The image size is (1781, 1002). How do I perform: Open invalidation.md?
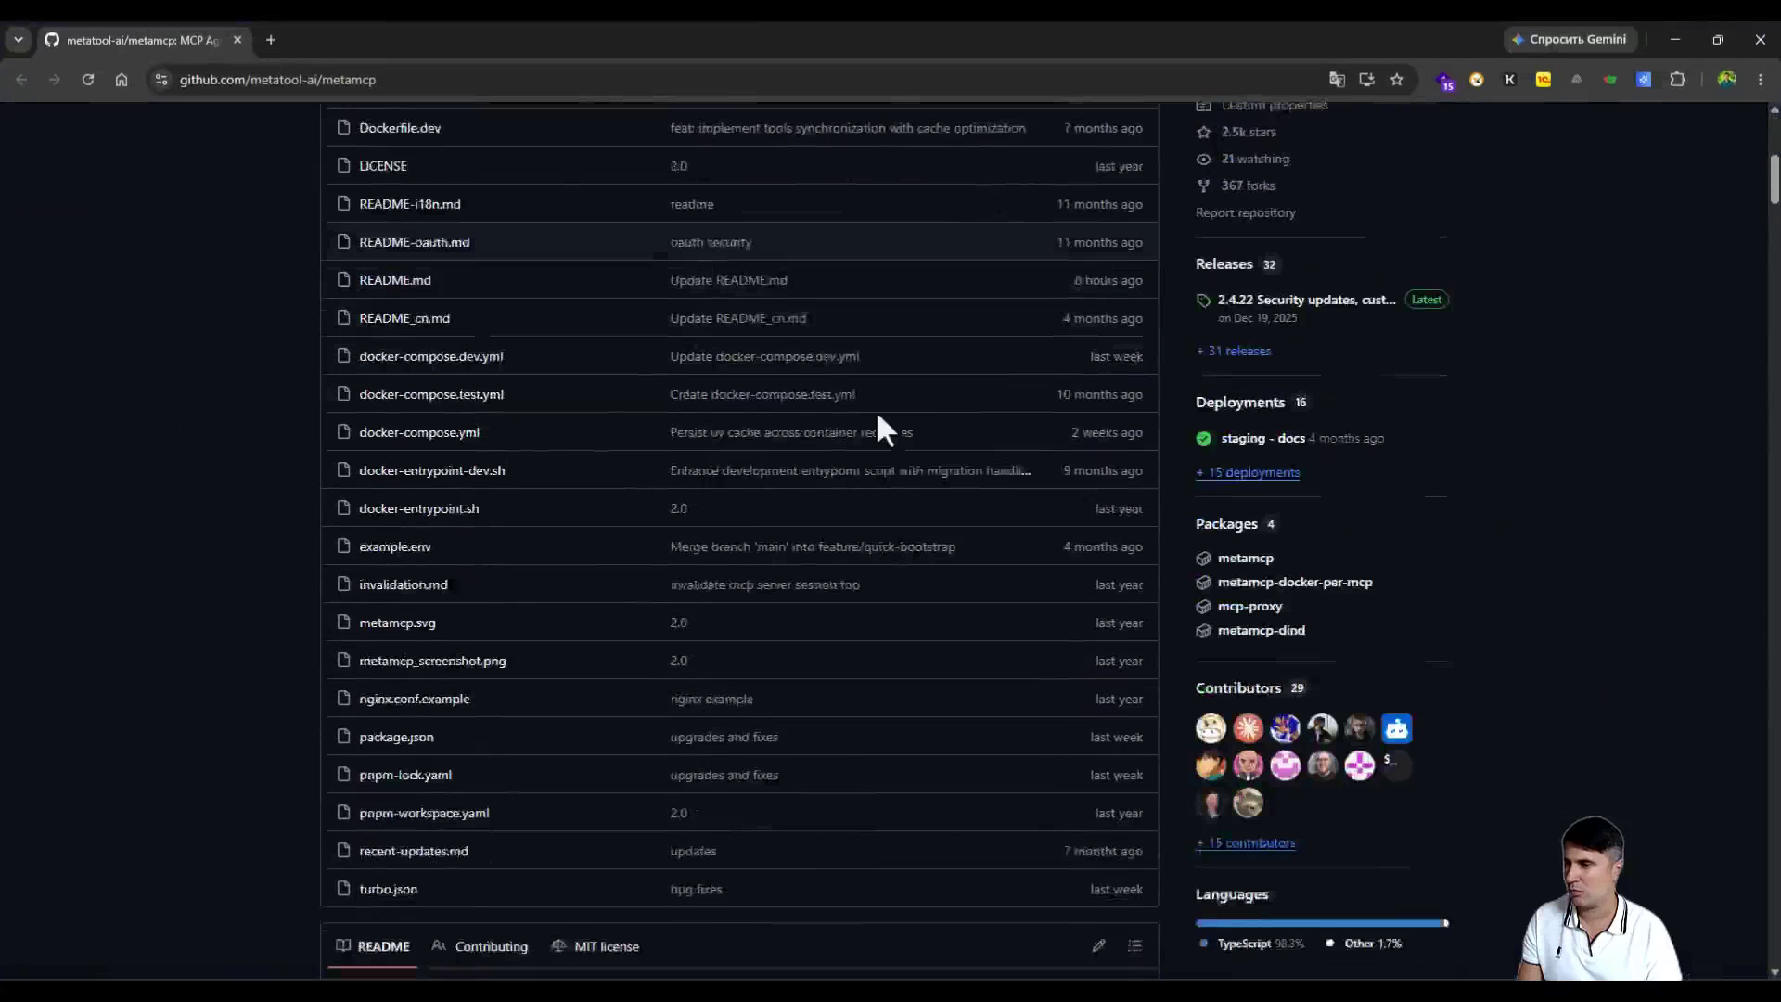(404, 584)
